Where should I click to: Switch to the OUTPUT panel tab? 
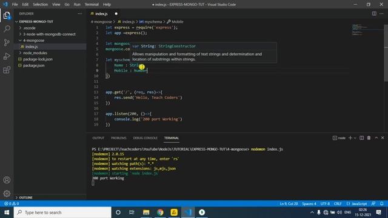[x=98, y=138]
